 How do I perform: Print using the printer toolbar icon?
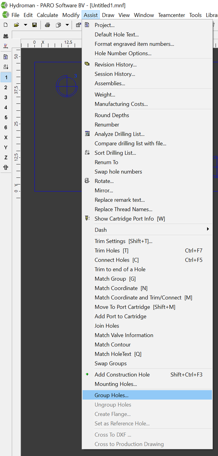tap(48, 25)
